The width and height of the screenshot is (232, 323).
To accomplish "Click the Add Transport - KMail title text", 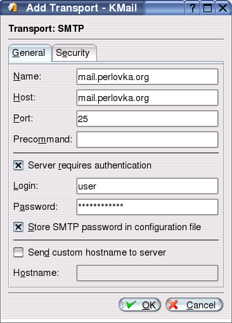I will 82,8.
